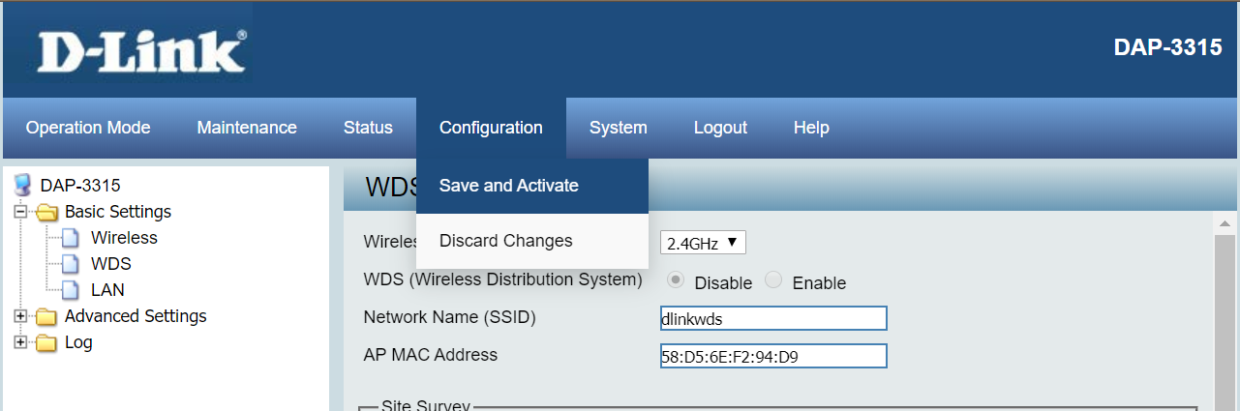Select the WDS Disable radio button
The height and width of the screenshot is (411, 1240).
click(x=677, y=281)
